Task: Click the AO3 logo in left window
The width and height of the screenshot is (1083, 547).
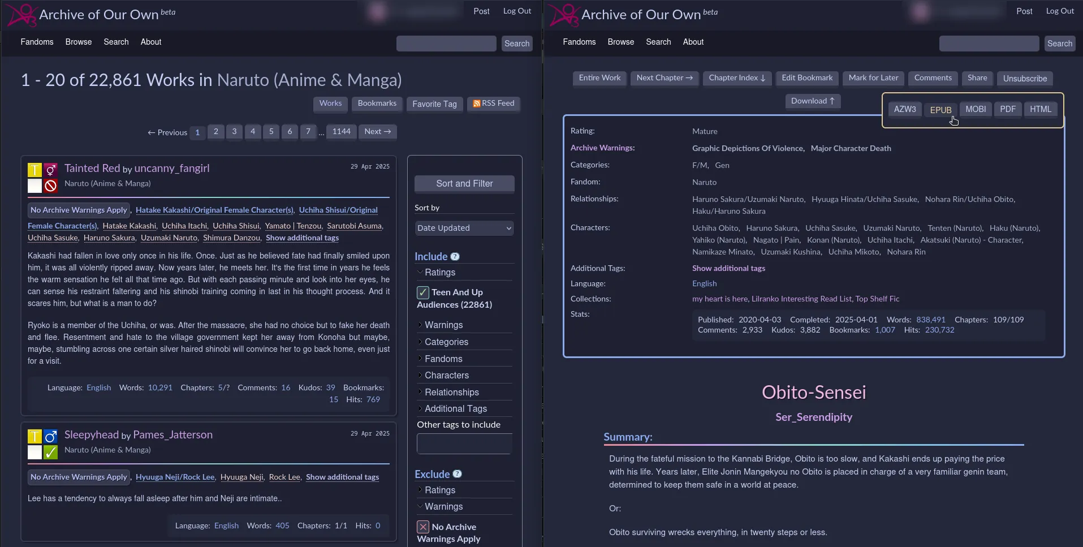Action: coord(21,14)
